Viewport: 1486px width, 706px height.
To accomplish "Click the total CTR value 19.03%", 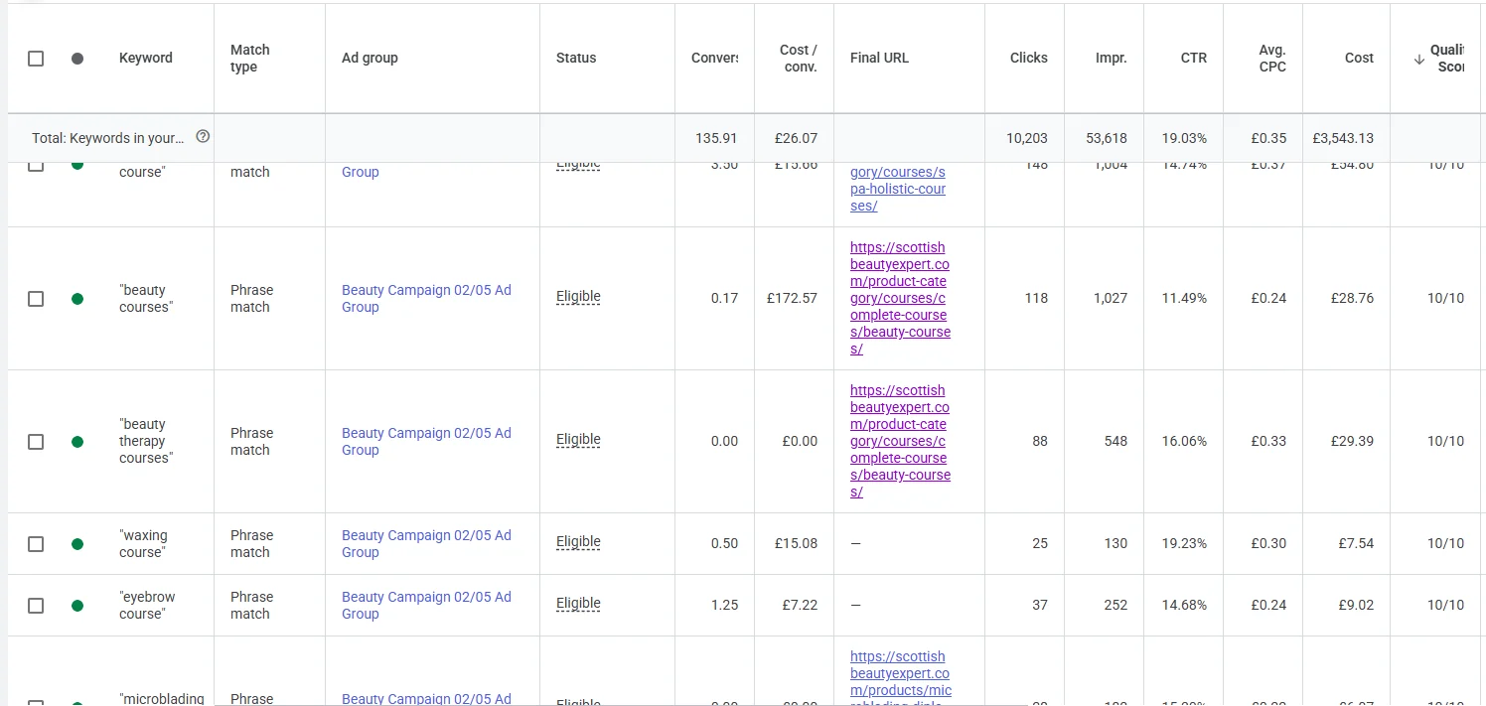I will tap(1185, 139).
